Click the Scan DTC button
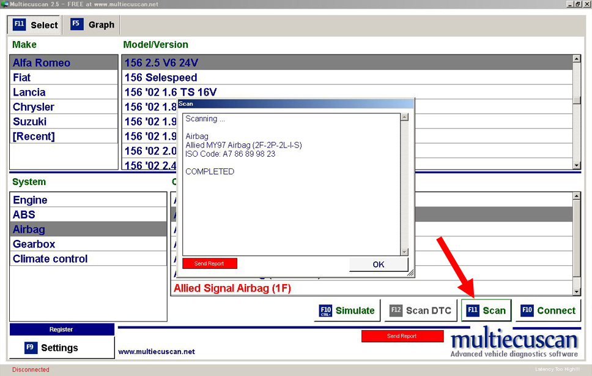This screenshot has height=376, width=592. point(421,310)
